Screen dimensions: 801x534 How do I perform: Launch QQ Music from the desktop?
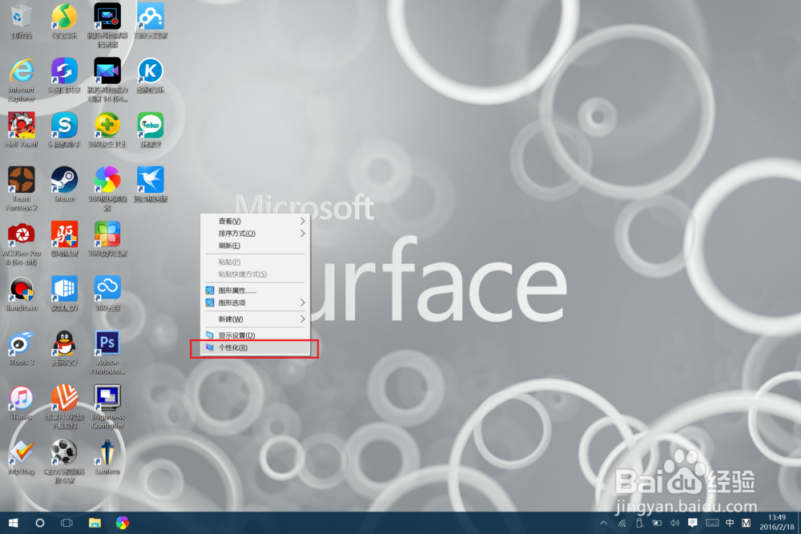click(64, 22)
